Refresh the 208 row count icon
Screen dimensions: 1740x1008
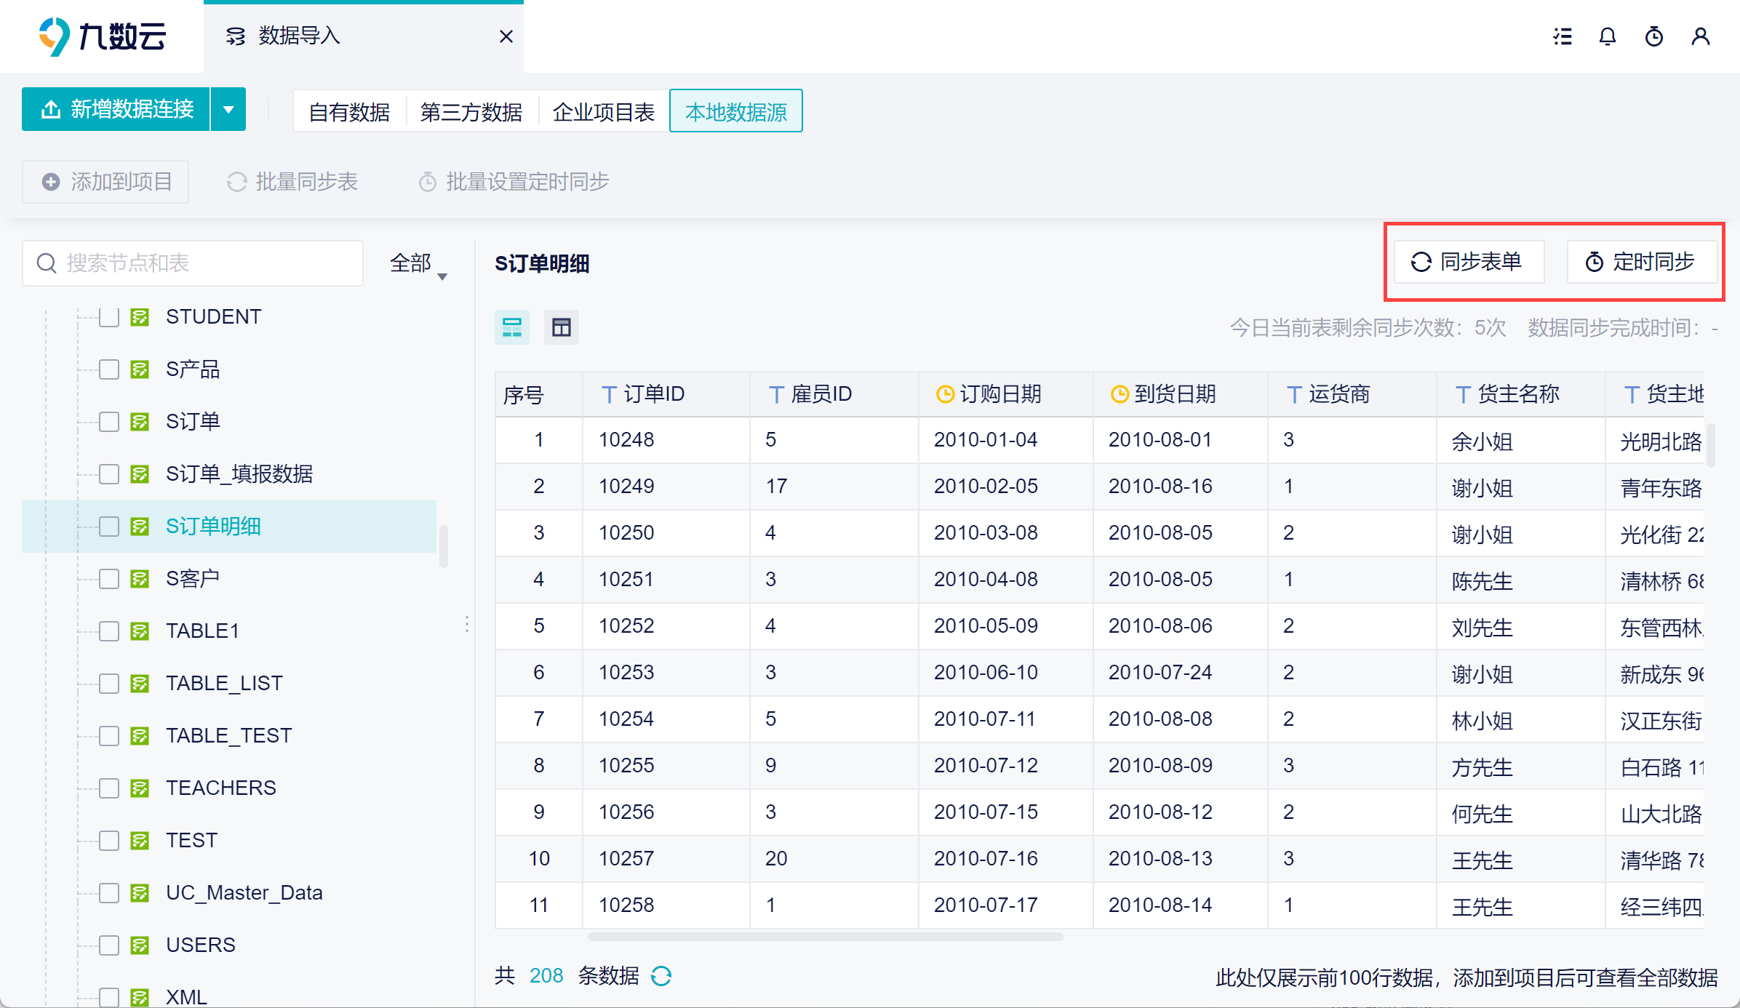point(661,976)
